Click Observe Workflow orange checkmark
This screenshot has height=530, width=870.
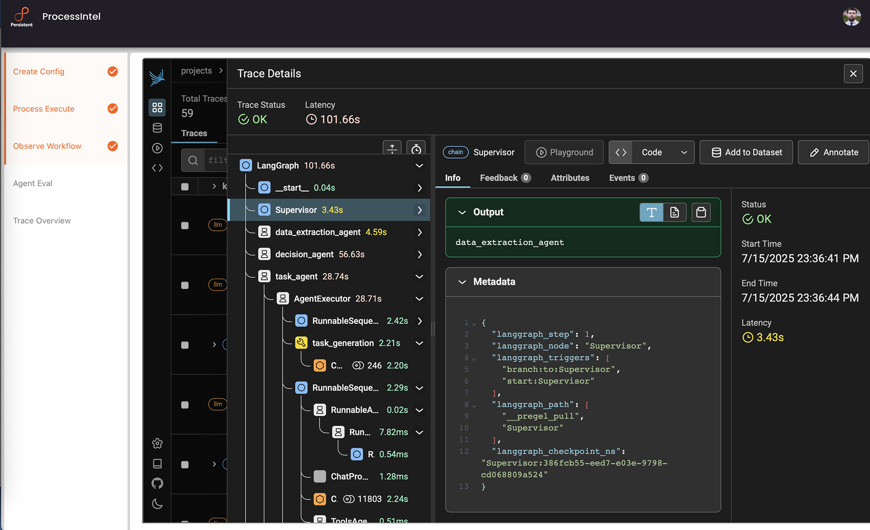click(x=113, y=146)
